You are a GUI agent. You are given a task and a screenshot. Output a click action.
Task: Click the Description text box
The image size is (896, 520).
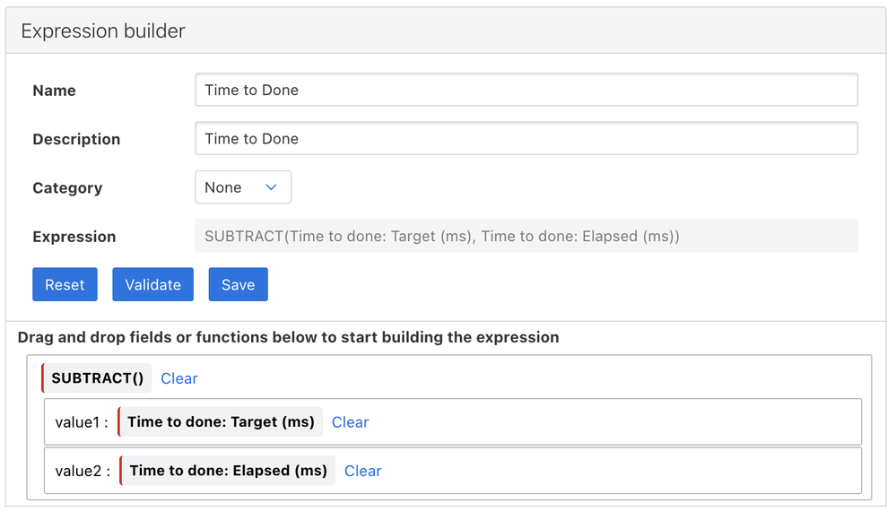tap(526, 139)
